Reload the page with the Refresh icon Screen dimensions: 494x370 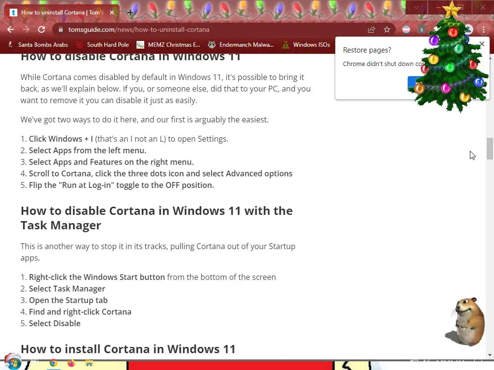point(41,29)
